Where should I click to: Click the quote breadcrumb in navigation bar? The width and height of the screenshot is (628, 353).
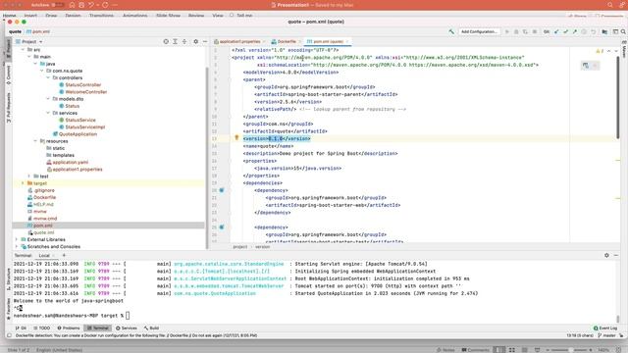(15, 31)
